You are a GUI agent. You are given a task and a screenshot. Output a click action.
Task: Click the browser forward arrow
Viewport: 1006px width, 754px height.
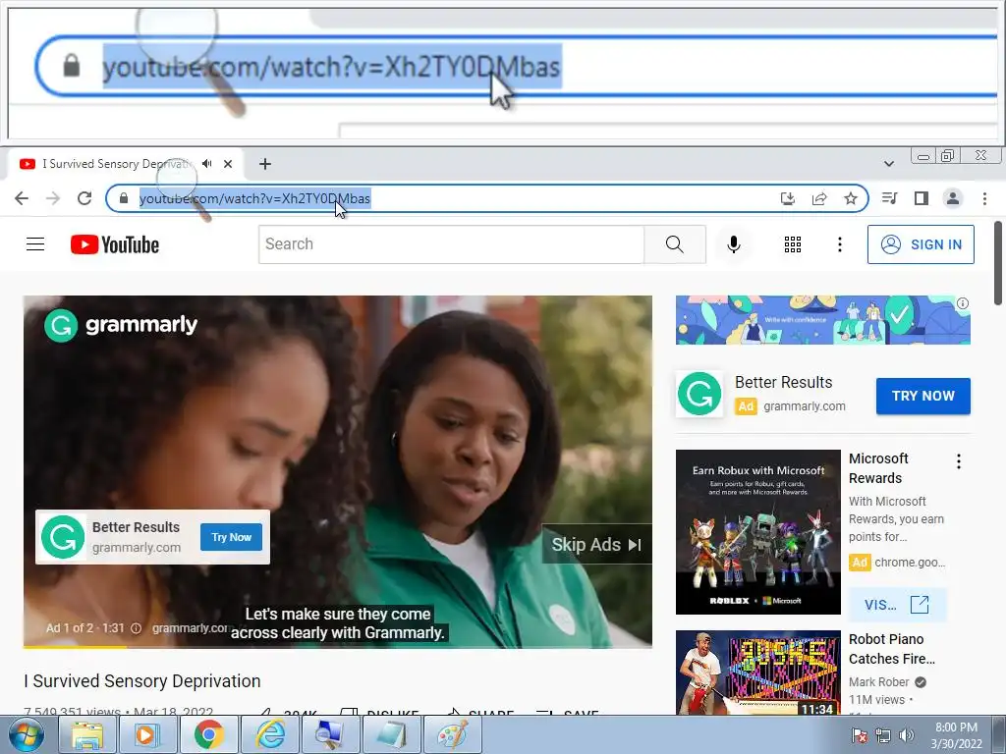click(53, 198)
